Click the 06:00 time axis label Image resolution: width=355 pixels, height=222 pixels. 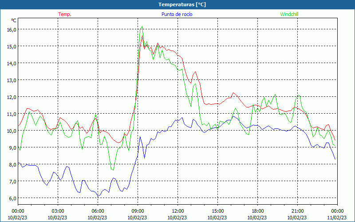point(98,211)
